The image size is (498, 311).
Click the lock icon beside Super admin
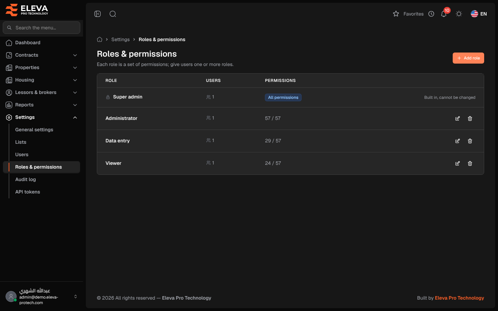(x=108, y=97)
